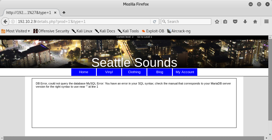
Task: View site info icon in address bar
Action: [13, 22]
